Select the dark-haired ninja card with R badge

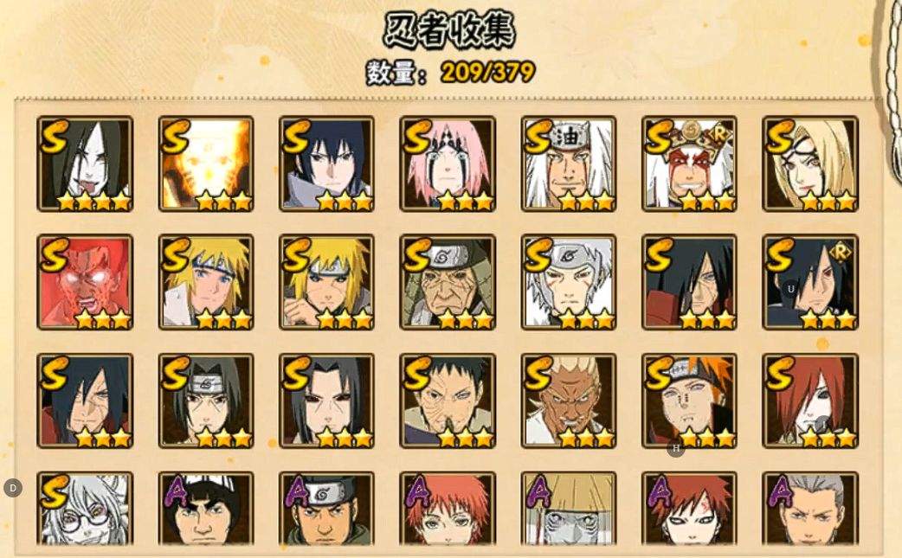click(810, 282)
